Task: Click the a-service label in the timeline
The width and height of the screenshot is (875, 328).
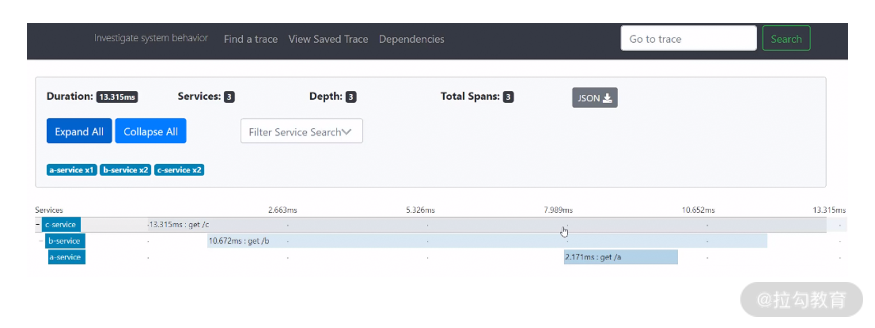Action: click(x=66, y=257)
